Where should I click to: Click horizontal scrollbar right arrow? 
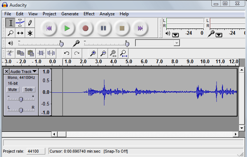(235, 134)
